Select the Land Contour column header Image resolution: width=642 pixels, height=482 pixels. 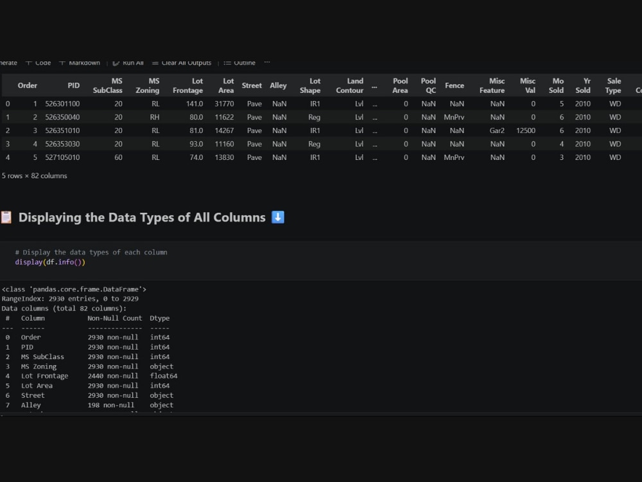350,85
